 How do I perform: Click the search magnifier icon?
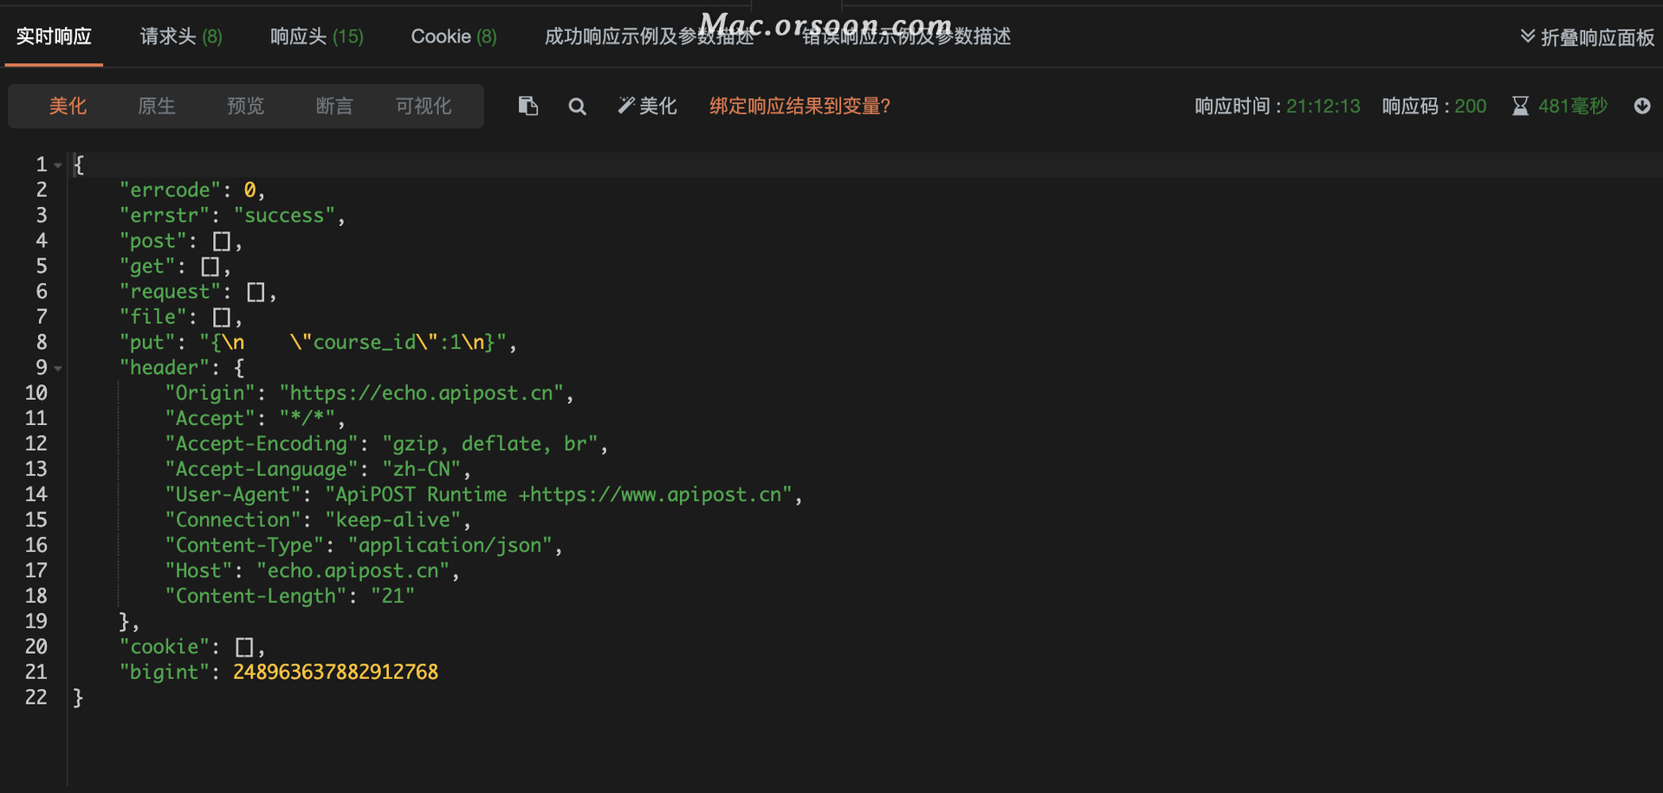pos(577,106)
